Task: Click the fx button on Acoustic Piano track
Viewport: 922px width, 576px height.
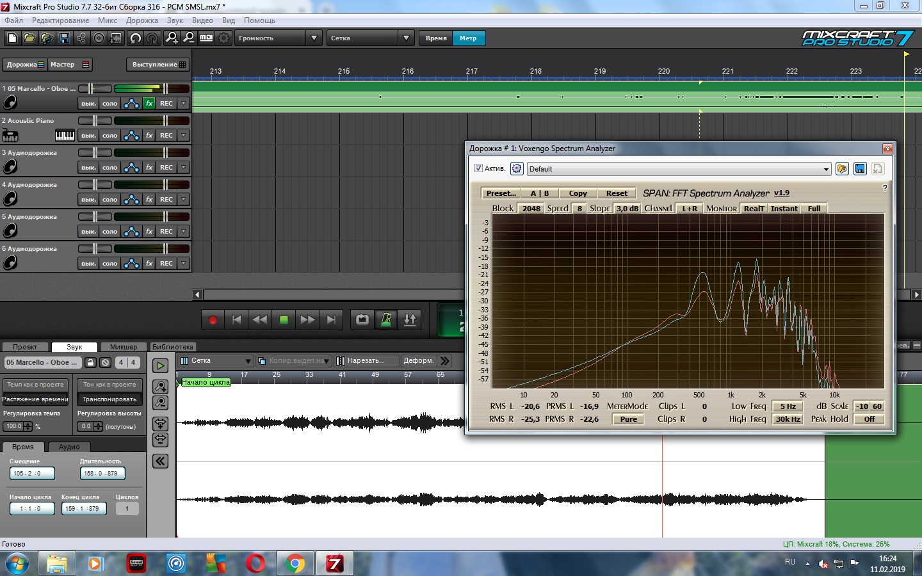Action: coord(149,135)
